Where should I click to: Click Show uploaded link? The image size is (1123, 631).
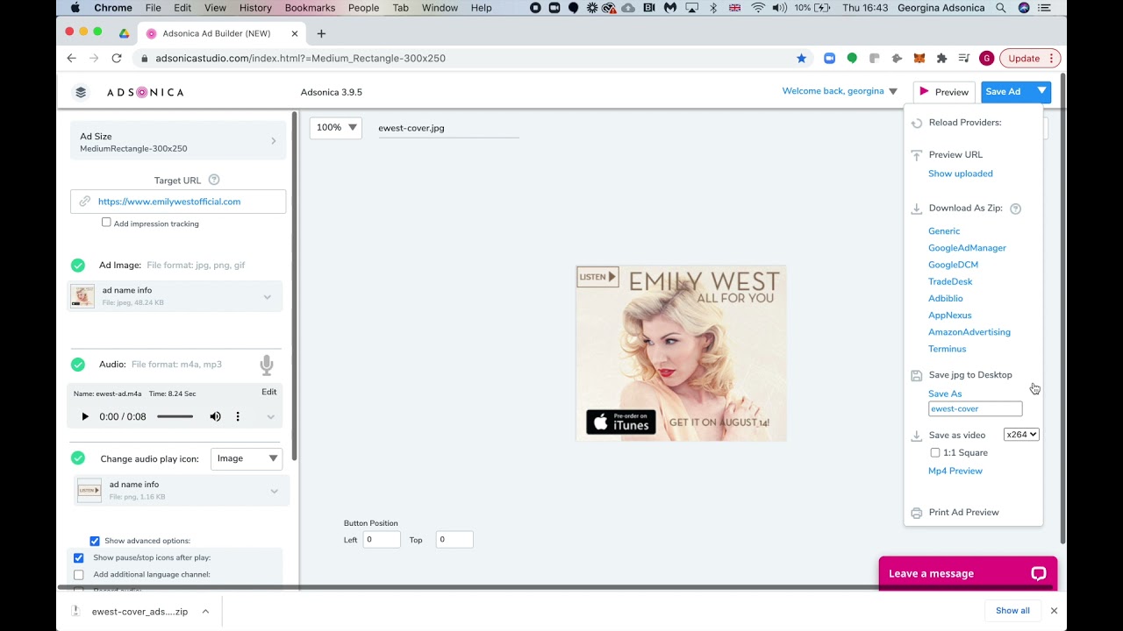pyautogui.click(x=961, y=174)
